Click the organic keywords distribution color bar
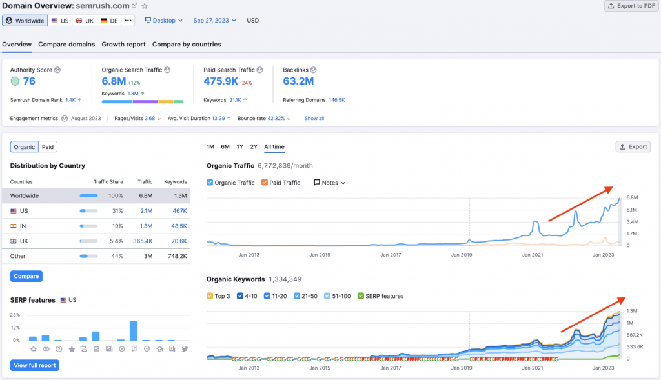This screenshot has height=380, width=661. pyautogui.click(x=143, y=101)
